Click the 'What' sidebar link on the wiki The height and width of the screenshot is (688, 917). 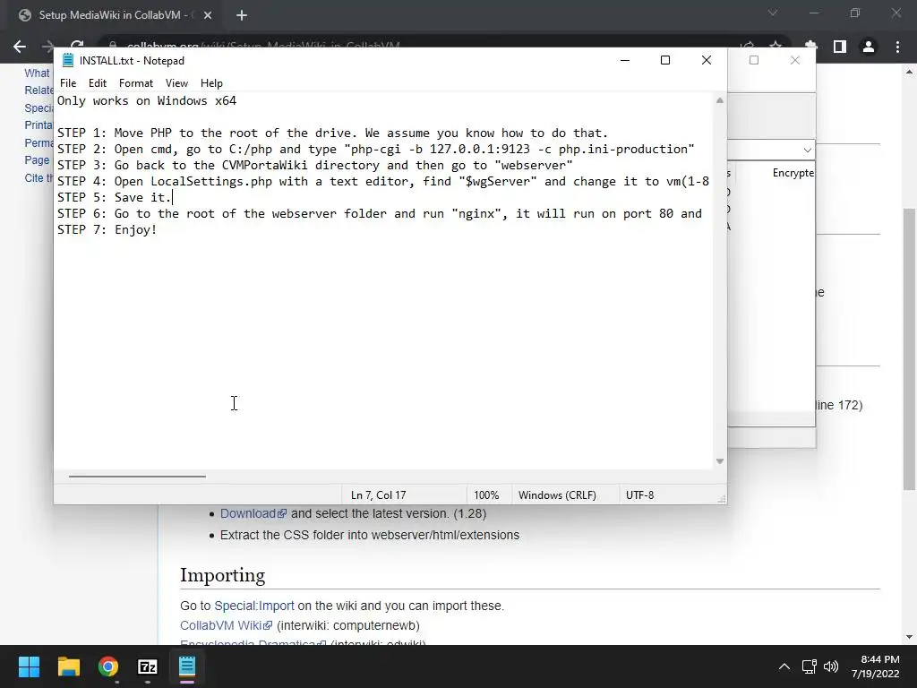coord(37,73)
